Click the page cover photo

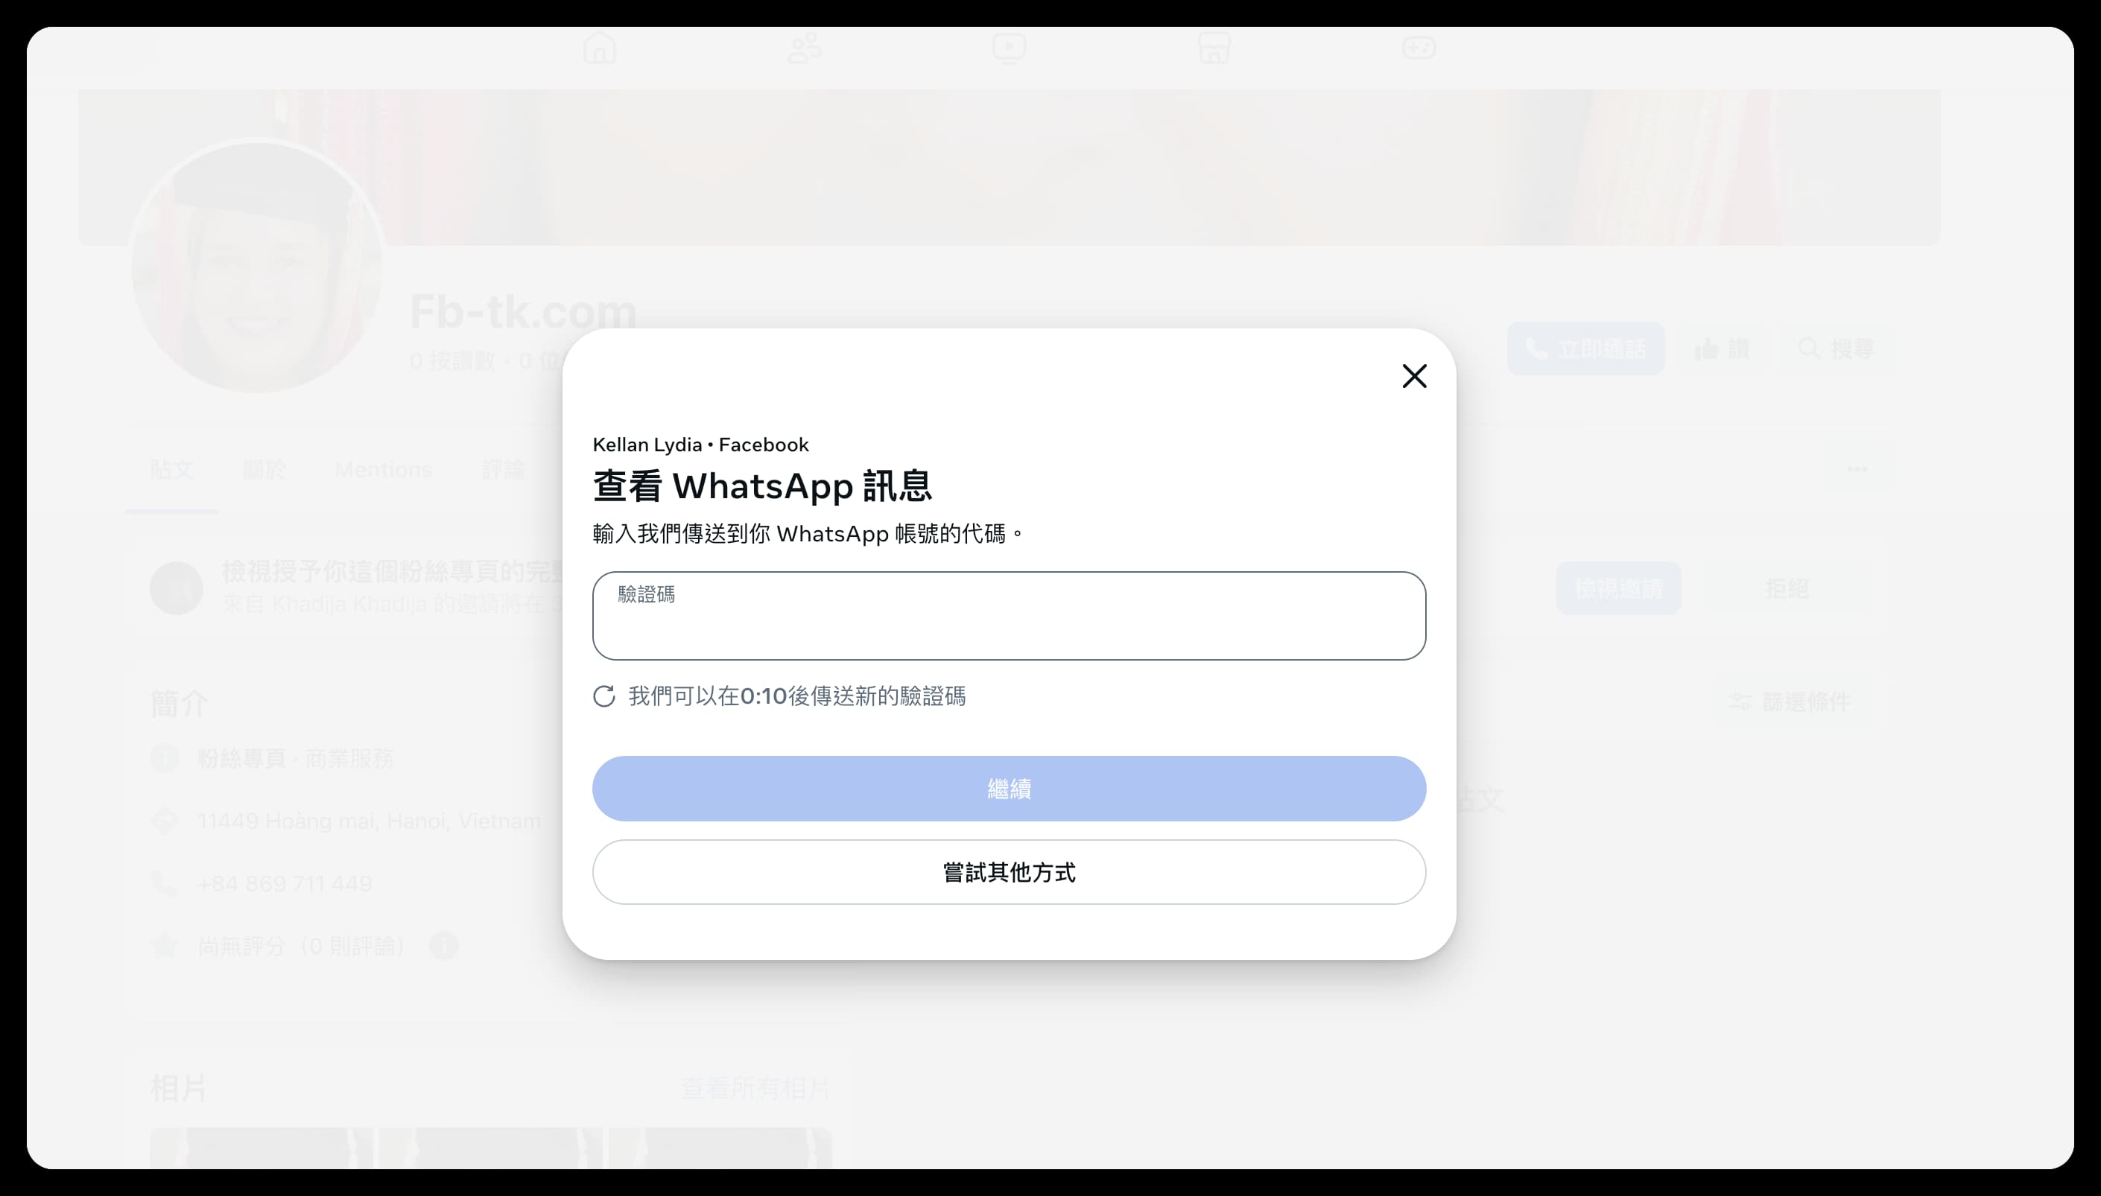click(1009, 168)
